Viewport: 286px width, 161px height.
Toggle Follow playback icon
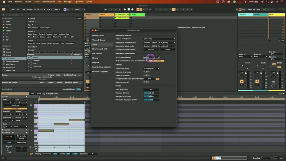105,9
